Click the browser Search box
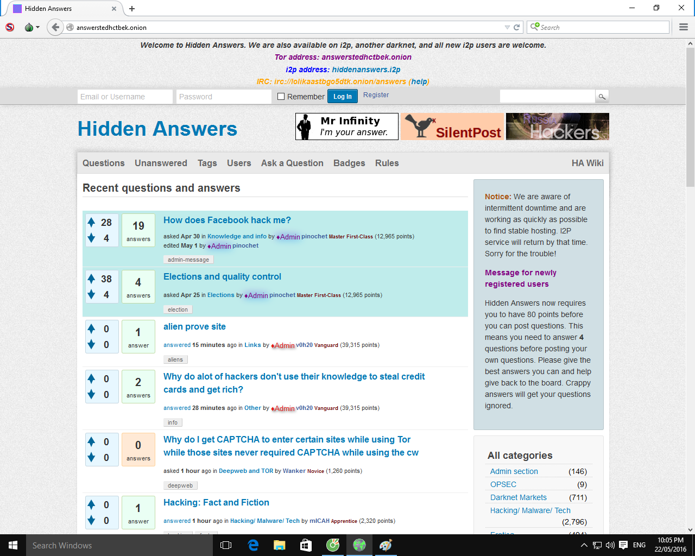This screenshot has height=556, width=695. point(598,27)
